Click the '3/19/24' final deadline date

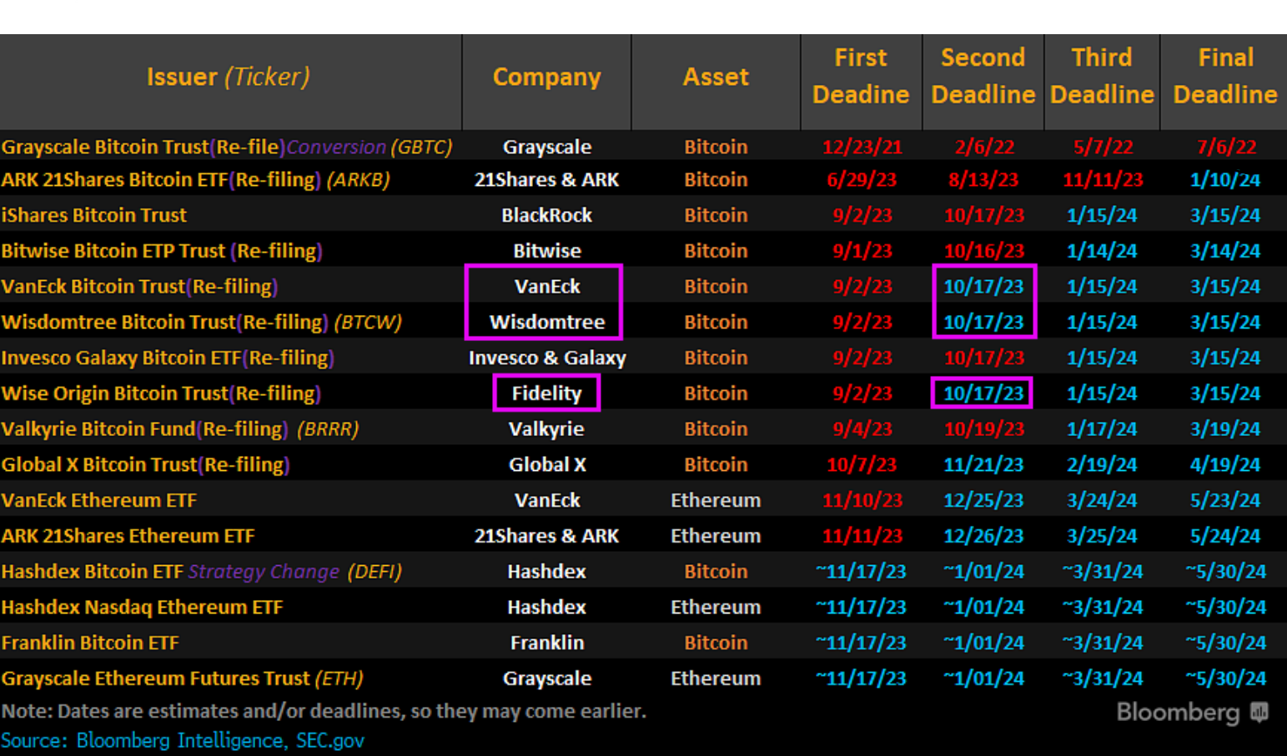click(1225, 429)
